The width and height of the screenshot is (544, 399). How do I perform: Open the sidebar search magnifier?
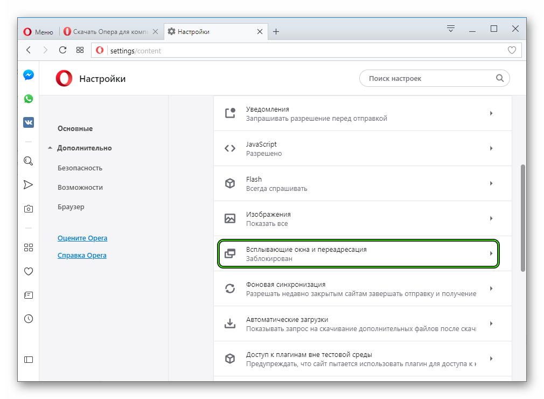29,161
